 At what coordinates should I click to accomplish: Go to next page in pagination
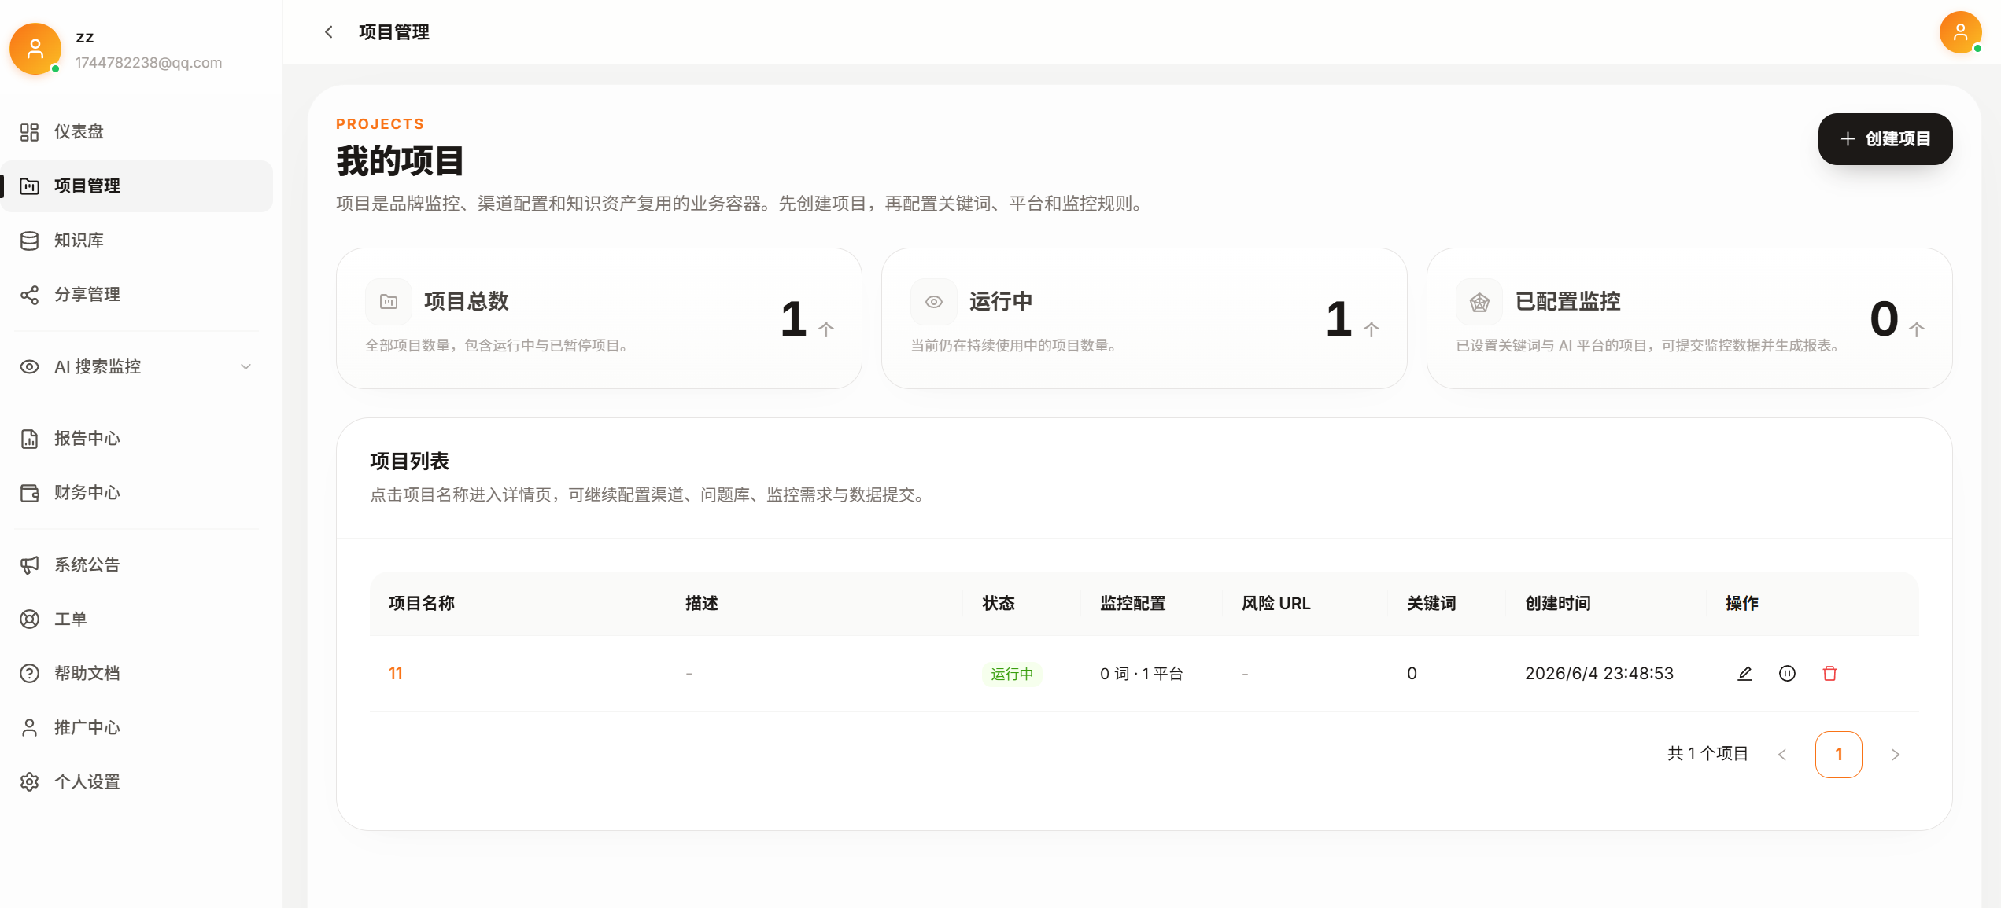(x=1896, y=755)
